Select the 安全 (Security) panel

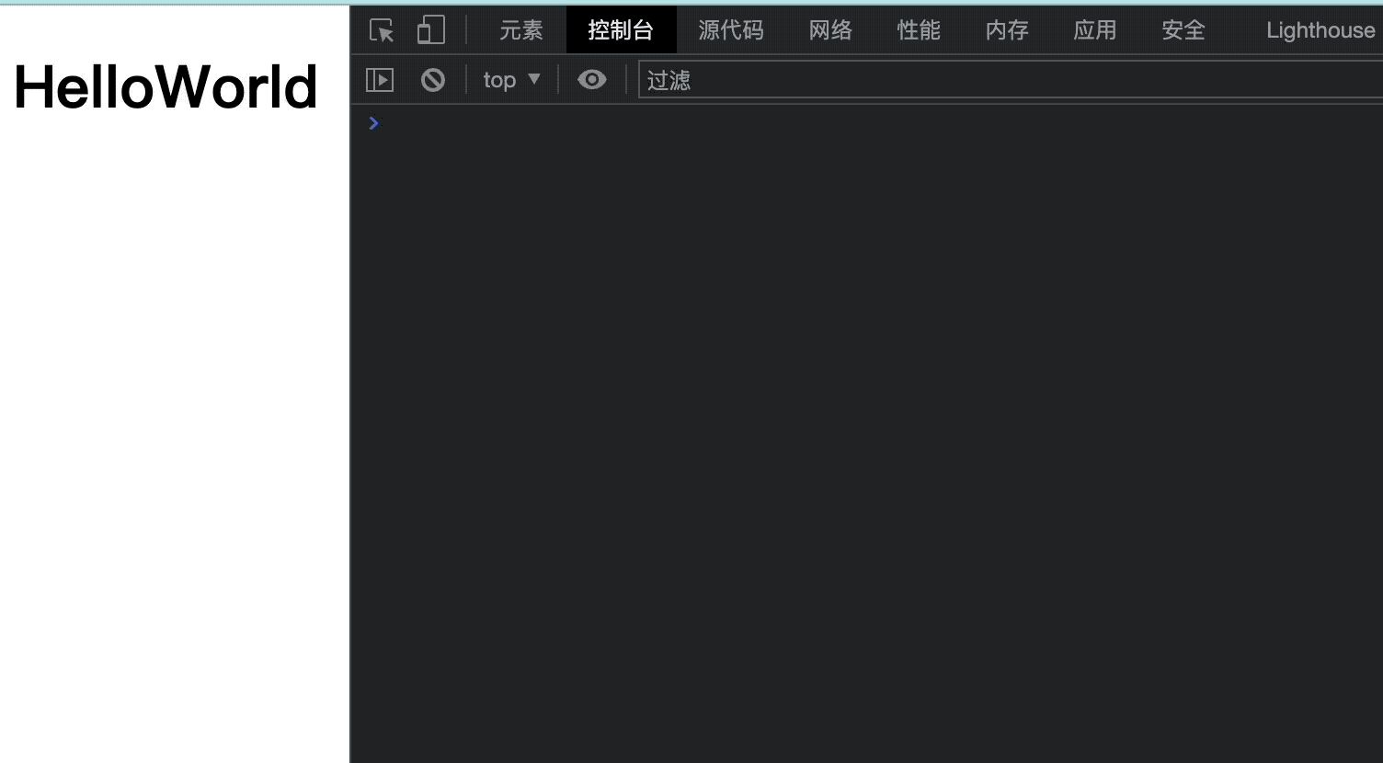(x=1183, y=29)
